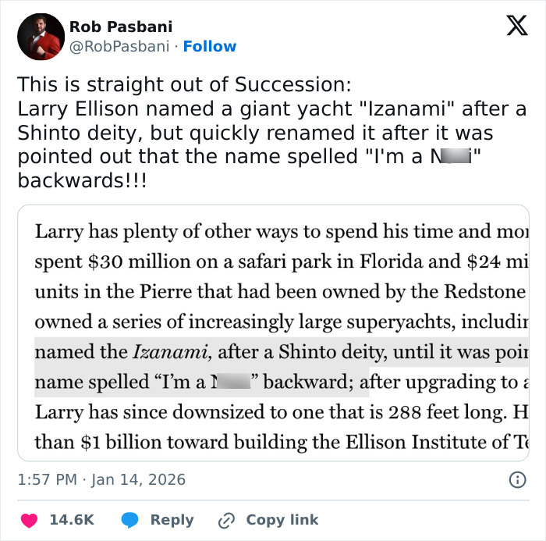Viewport: 546px width, 541px height.
Task: Click the chain link icon
Action: coord(227,519)
